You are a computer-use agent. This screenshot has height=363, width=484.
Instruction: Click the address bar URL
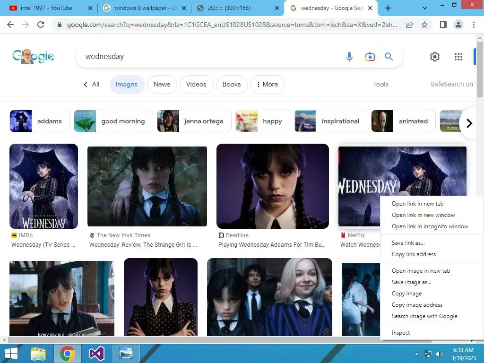(232, 25)
